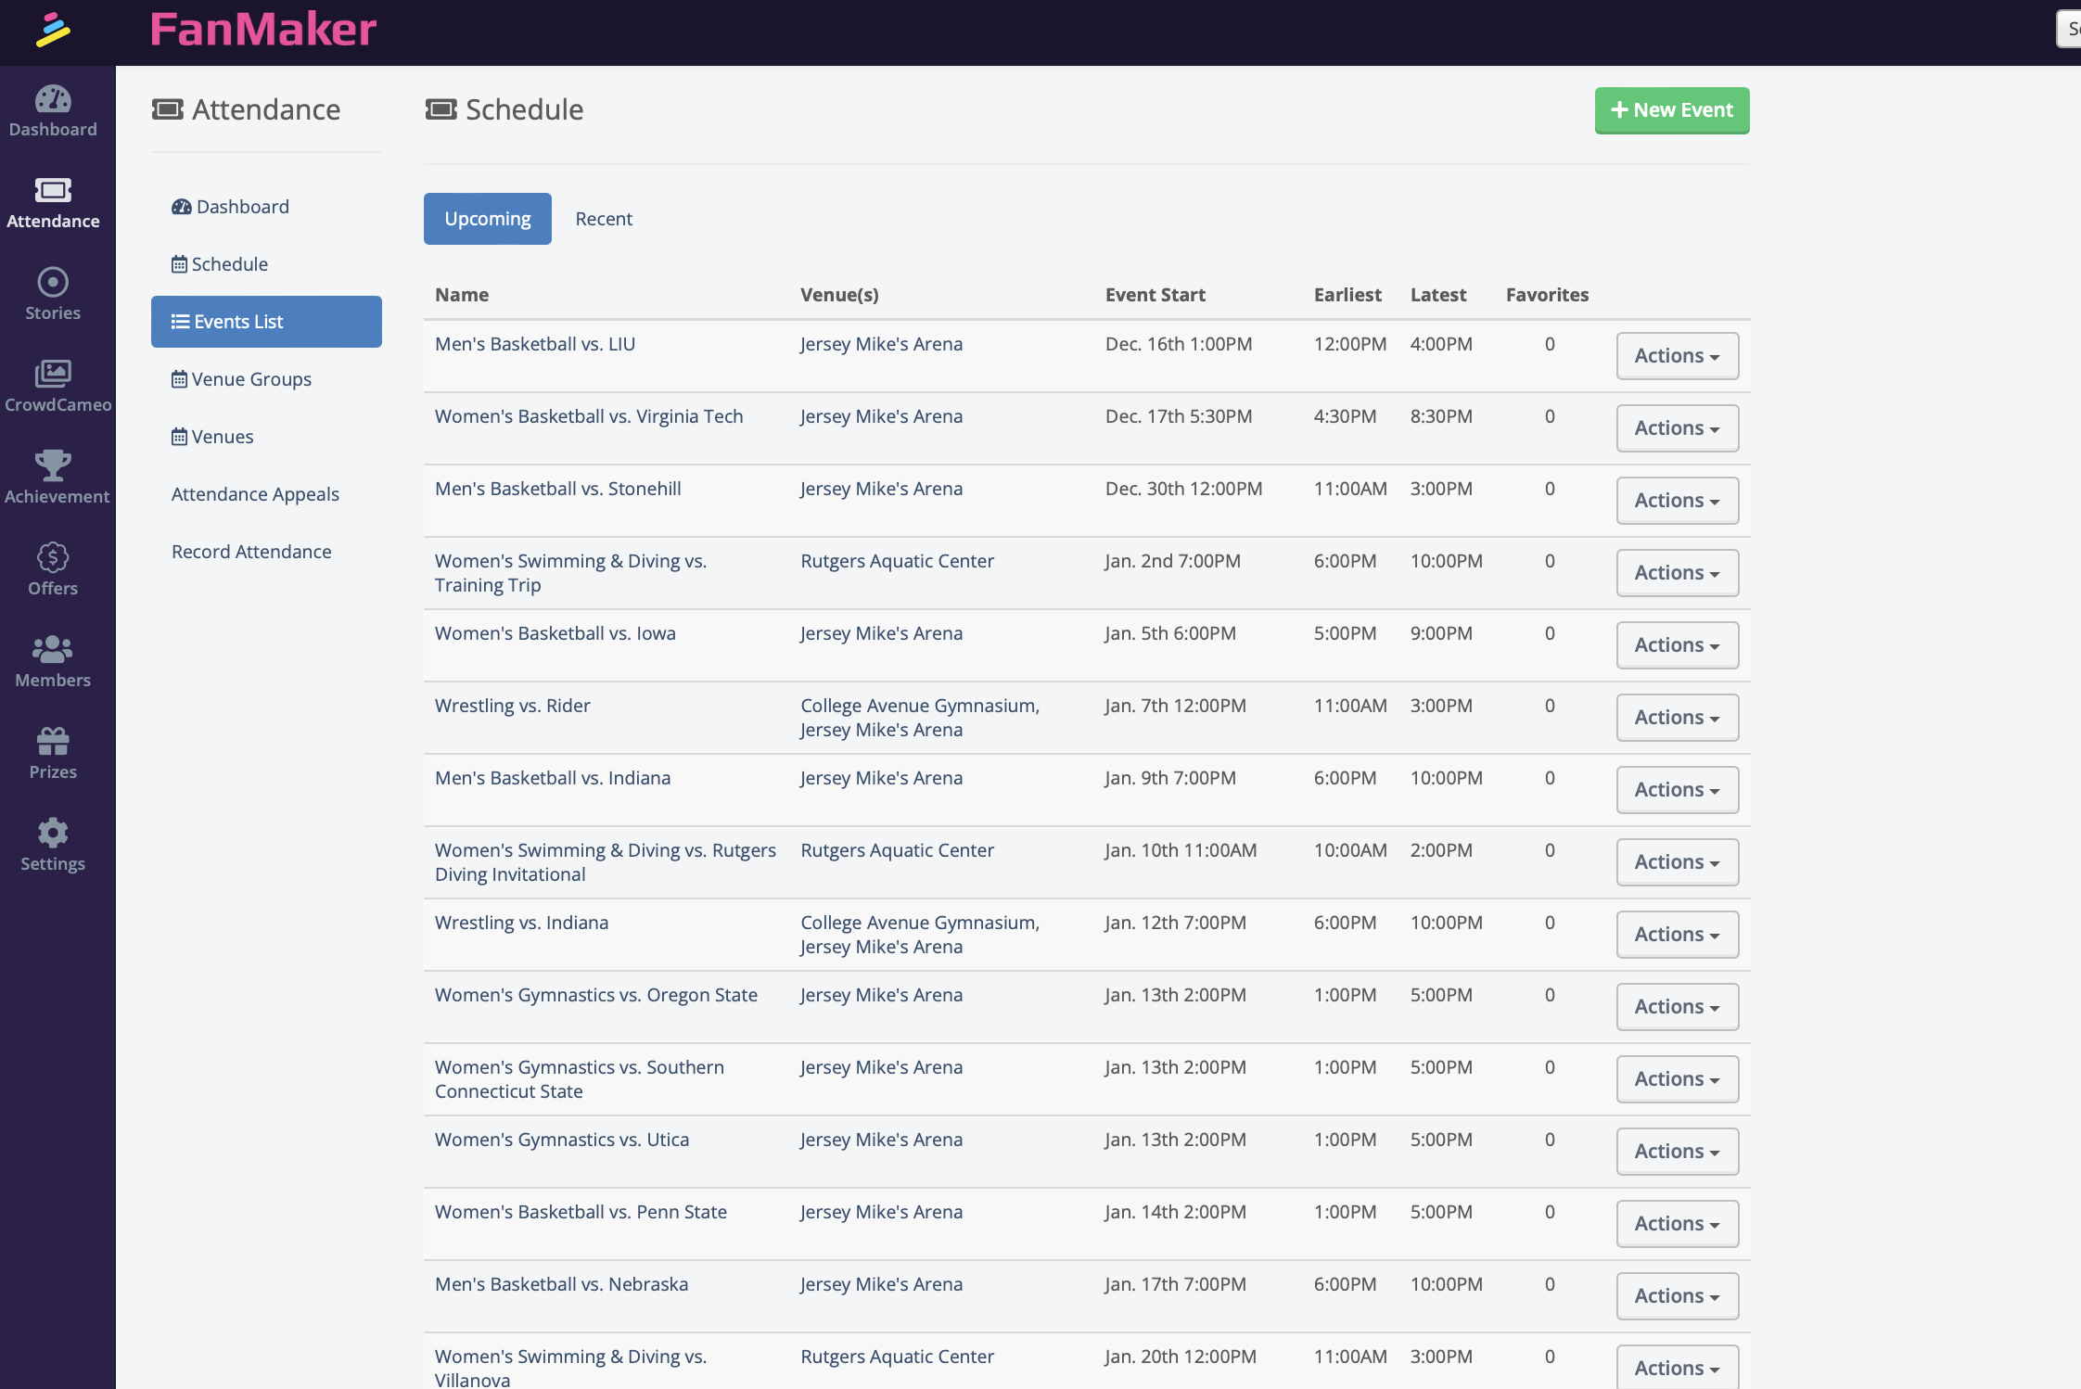
Task: Go to Attendance Appeals page
Action: tap(255, 494)
